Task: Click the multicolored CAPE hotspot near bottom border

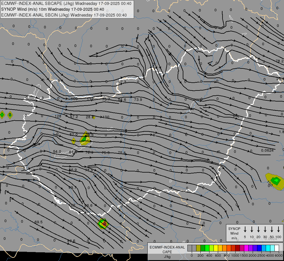Action: click(103, 224)
